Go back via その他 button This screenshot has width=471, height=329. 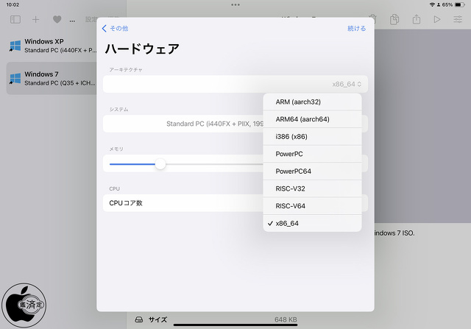[115, 29]
